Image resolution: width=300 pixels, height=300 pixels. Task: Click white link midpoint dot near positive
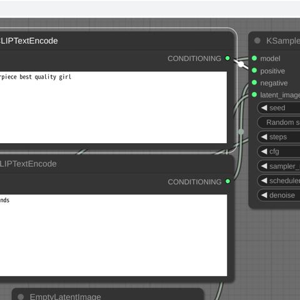tap(241, 64)
